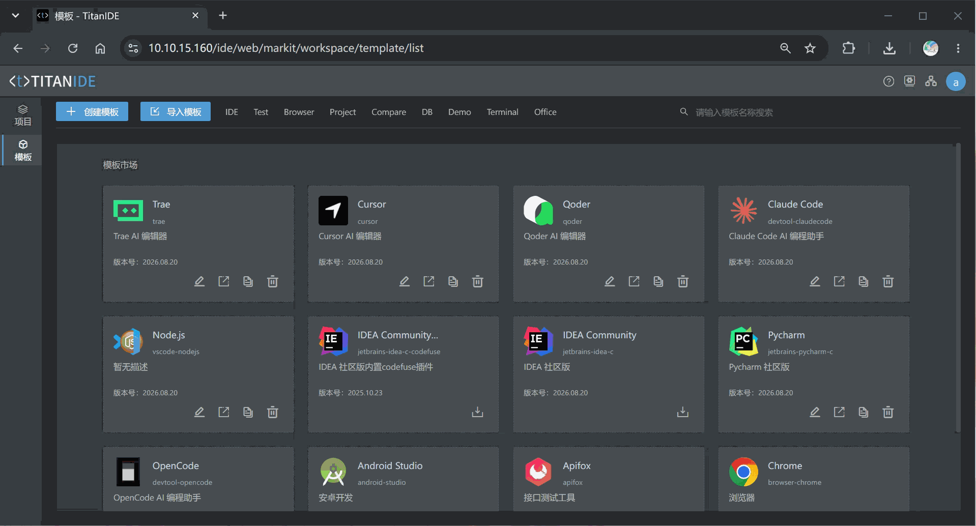Open a new browser tab

tap(222, 16)
